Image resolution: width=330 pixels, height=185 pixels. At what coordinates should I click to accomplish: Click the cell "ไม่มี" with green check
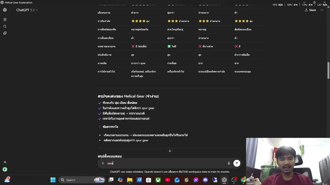coord(172,47)
